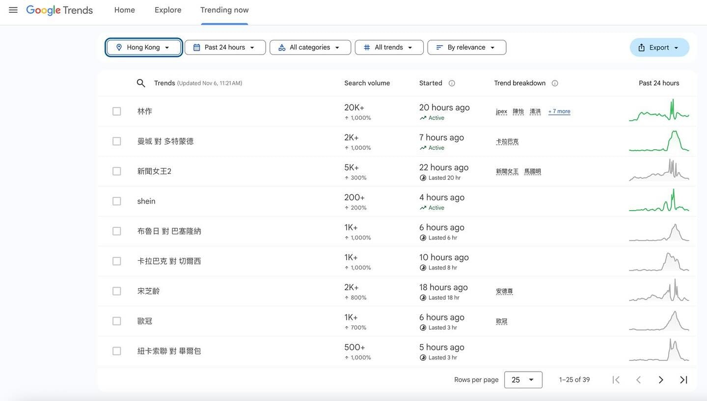Click the Google Trends logo
This screenshot has height=401, width=707.
coord(59,10)
